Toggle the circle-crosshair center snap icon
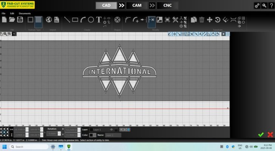275x151 pixels. [x=175, y=34]
